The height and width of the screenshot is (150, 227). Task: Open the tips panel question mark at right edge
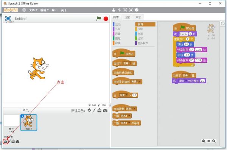pos(223,23)
